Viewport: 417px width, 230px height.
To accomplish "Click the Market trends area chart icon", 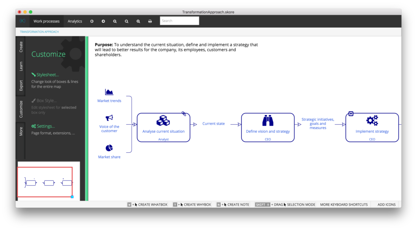I will pyautogui.click(x=109, y=92).
